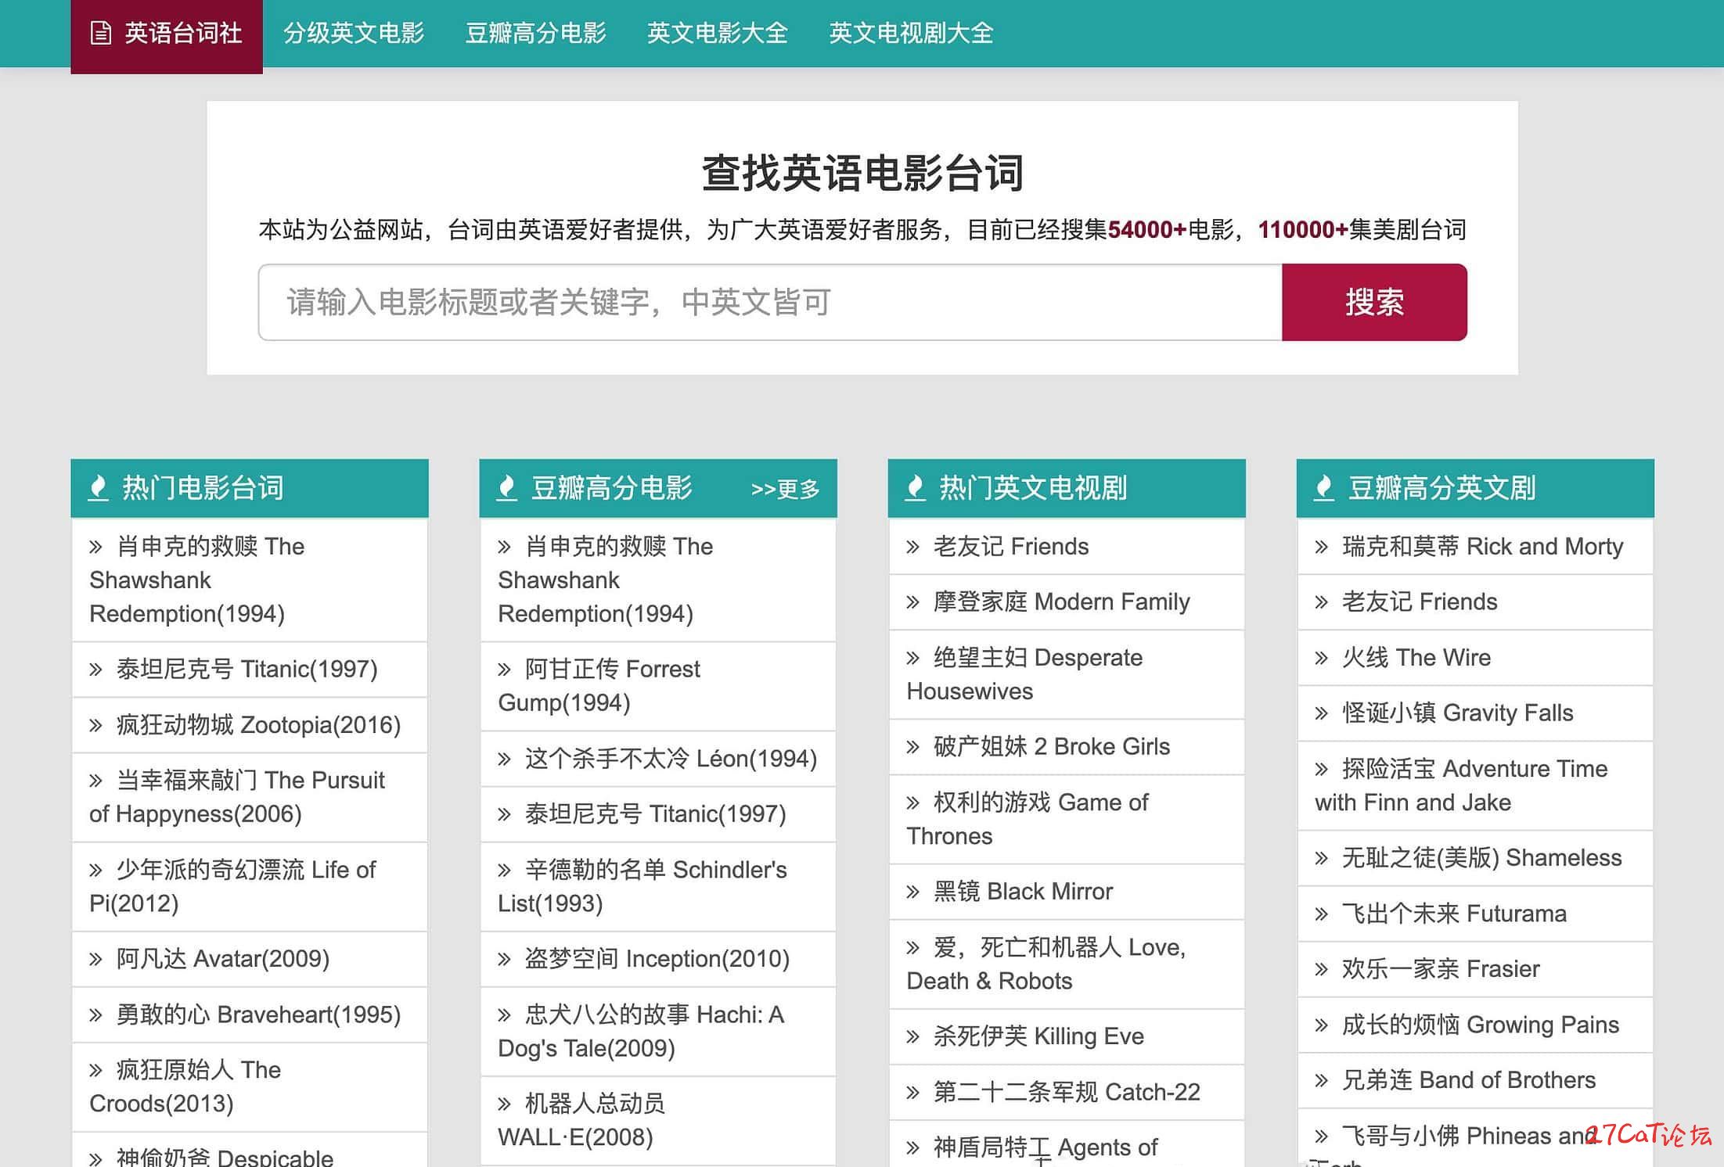Open 这个杀手不太冷 Léon(1994)

pyautogui.click(x=658, y=759)
